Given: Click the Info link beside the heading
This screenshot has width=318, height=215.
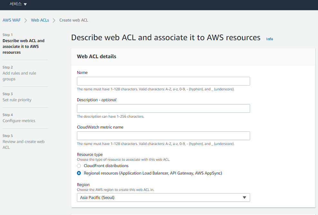Looking at the screenshot, I should [269, 39].
